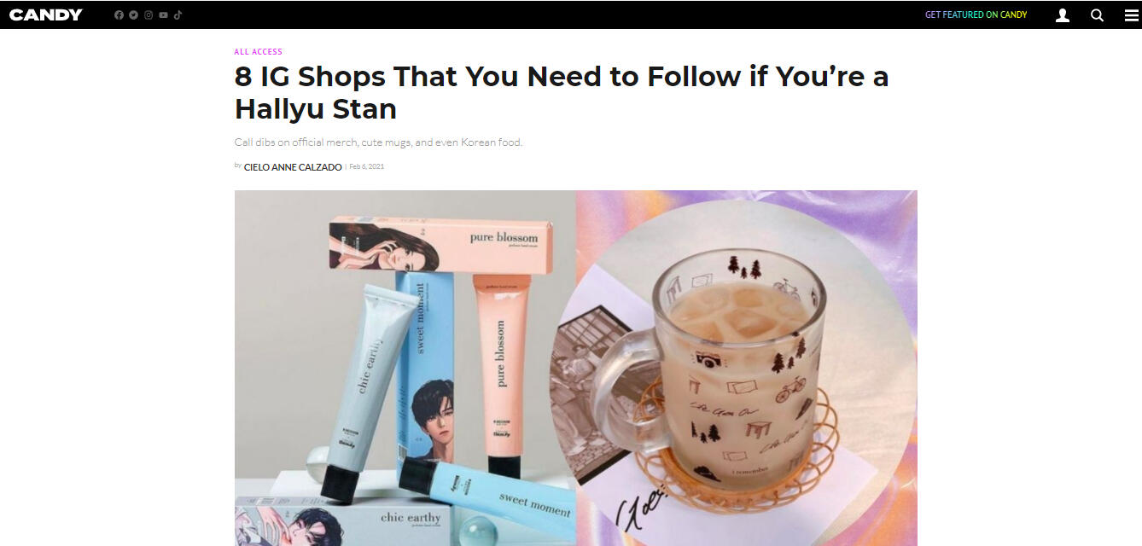Open Candy's Twitter icon in header
Viewport: 1142px width, 546px height.
pos(133,15)
